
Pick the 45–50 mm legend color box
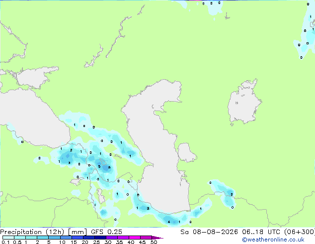point(146,238)
